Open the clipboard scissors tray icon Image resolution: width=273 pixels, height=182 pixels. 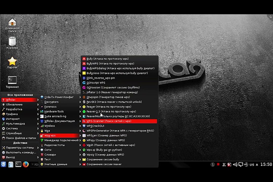224,164
